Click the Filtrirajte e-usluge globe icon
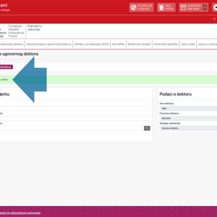 133,8
